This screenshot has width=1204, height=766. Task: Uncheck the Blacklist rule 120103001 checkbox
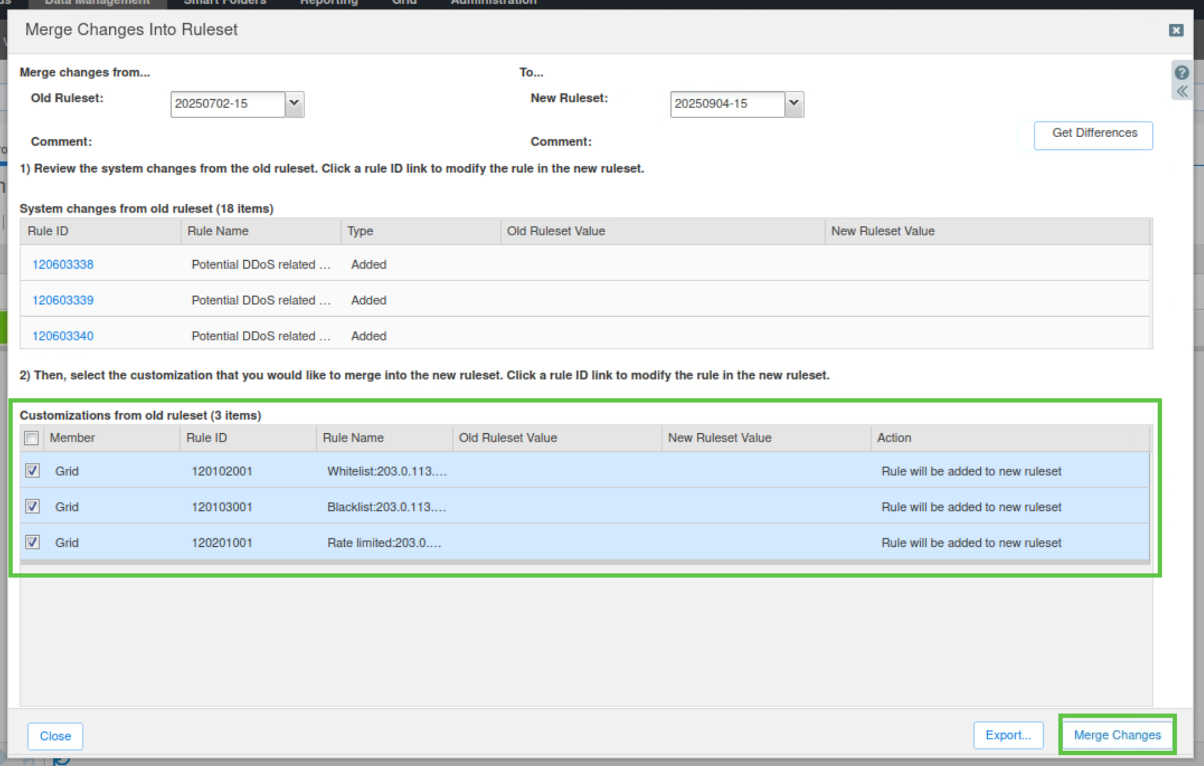32,507
